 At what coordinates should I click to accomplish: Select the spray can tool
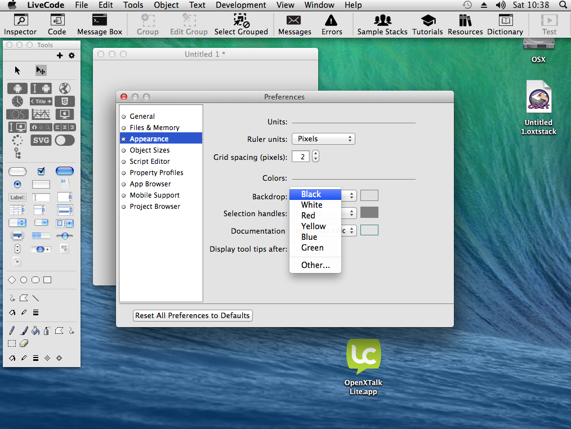[x=47, y=330]
